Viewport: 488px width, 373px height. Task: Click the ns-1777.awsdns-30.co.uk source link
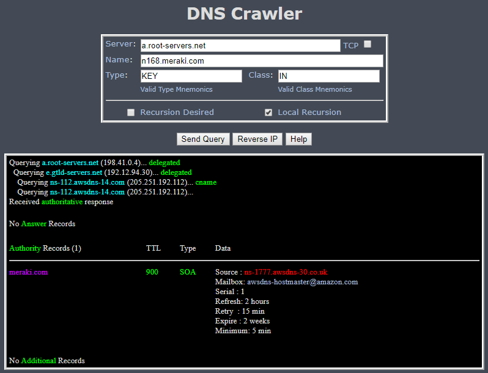[x=286, y=272]
